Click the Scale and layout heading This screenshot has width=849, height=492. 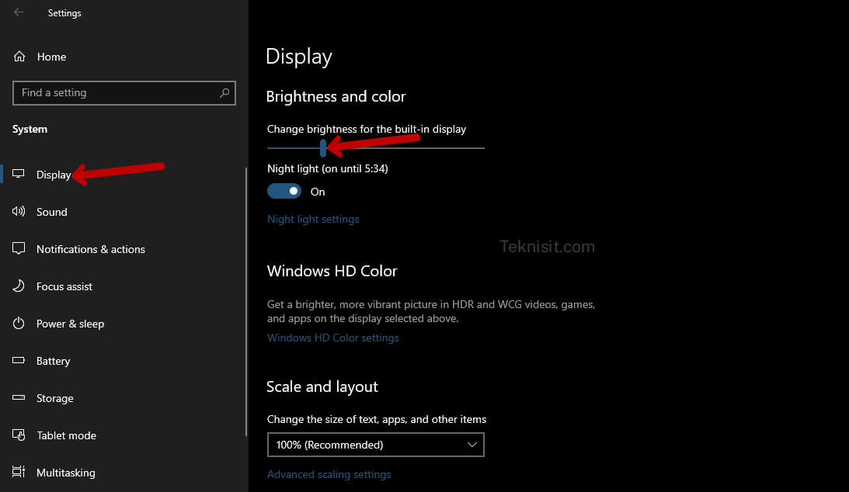(x=322, y=386)
